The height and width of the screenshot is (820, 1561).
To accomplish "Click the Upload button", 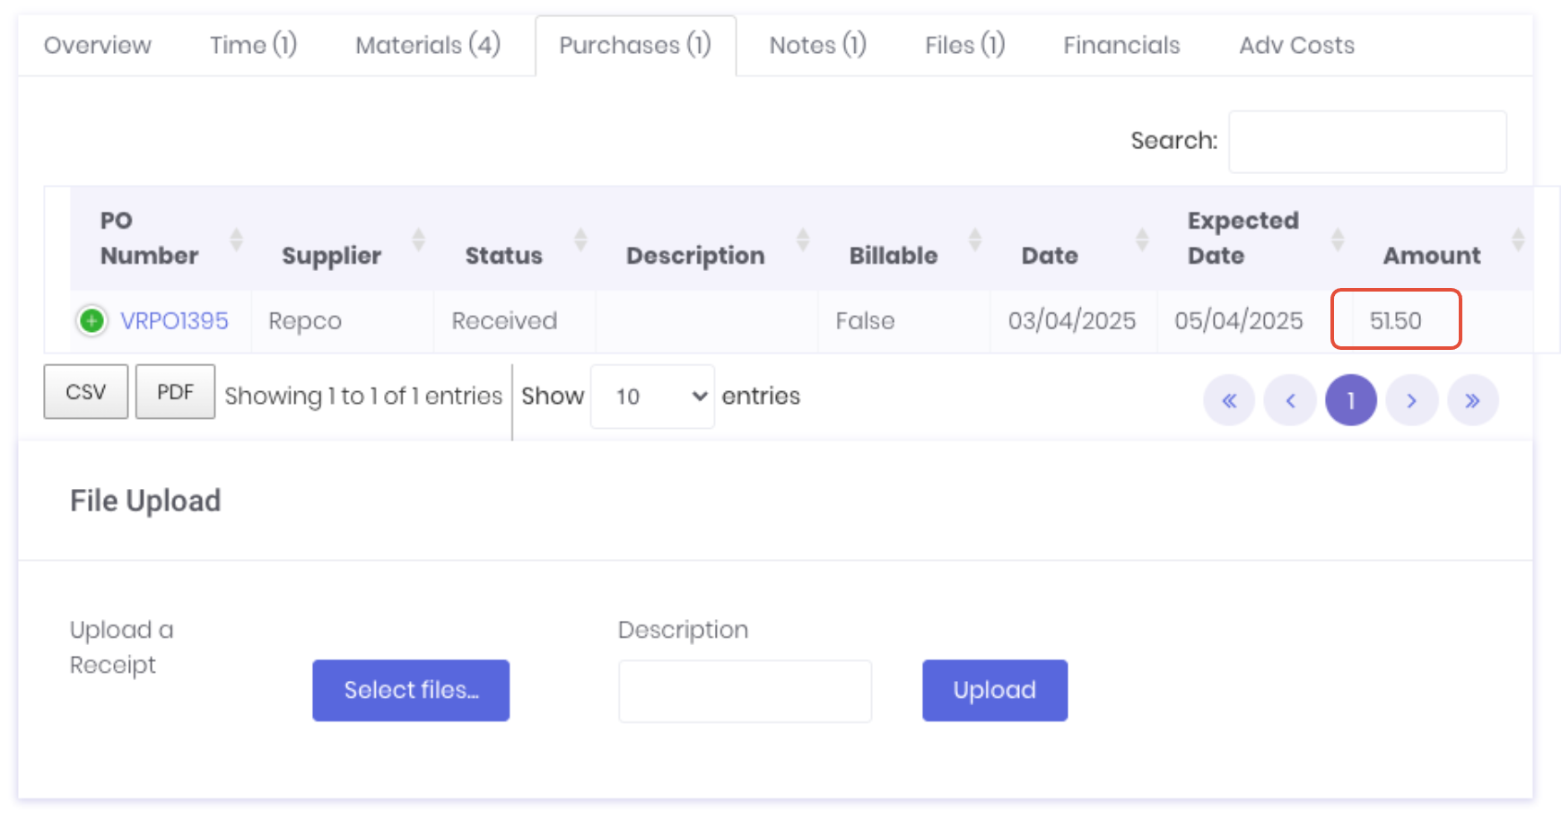I will pos(995,690).
